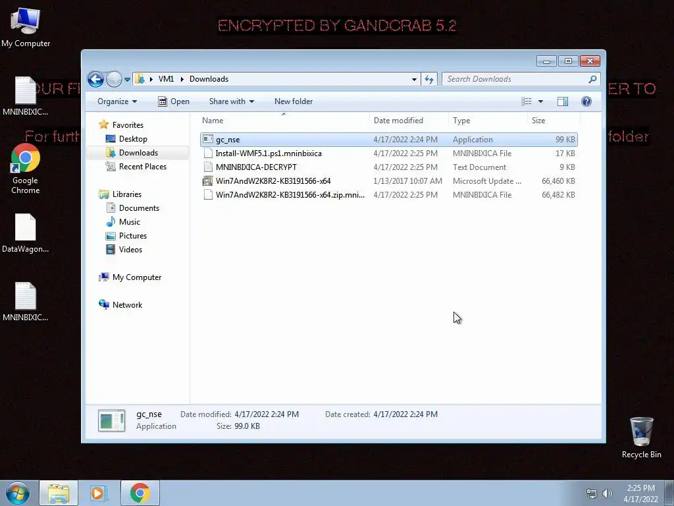Open the recent pages dropdown arrow
The image size is (674, 506).
[127, 80]
